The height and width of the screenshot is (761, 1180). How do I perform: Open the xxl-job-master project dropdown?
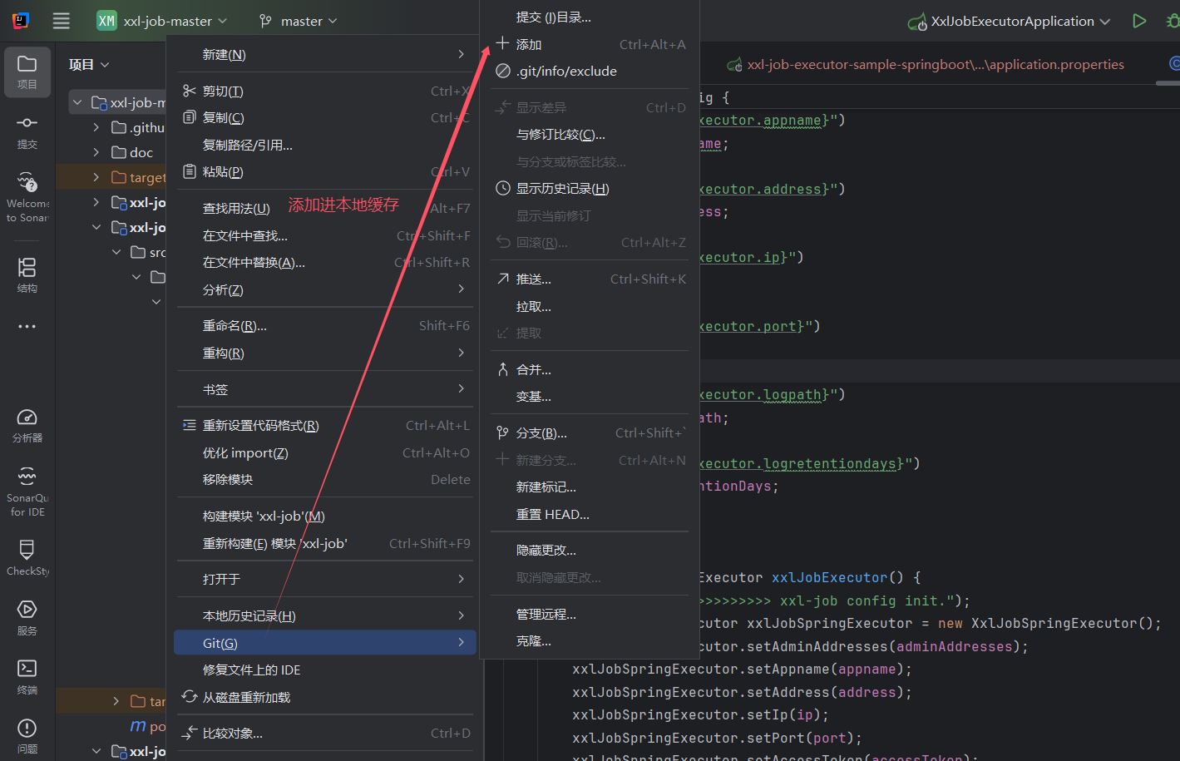163,21
